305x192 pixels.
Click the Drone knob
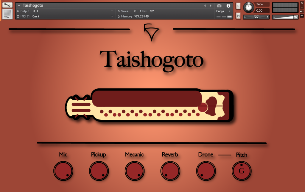[x=206, y=171]
